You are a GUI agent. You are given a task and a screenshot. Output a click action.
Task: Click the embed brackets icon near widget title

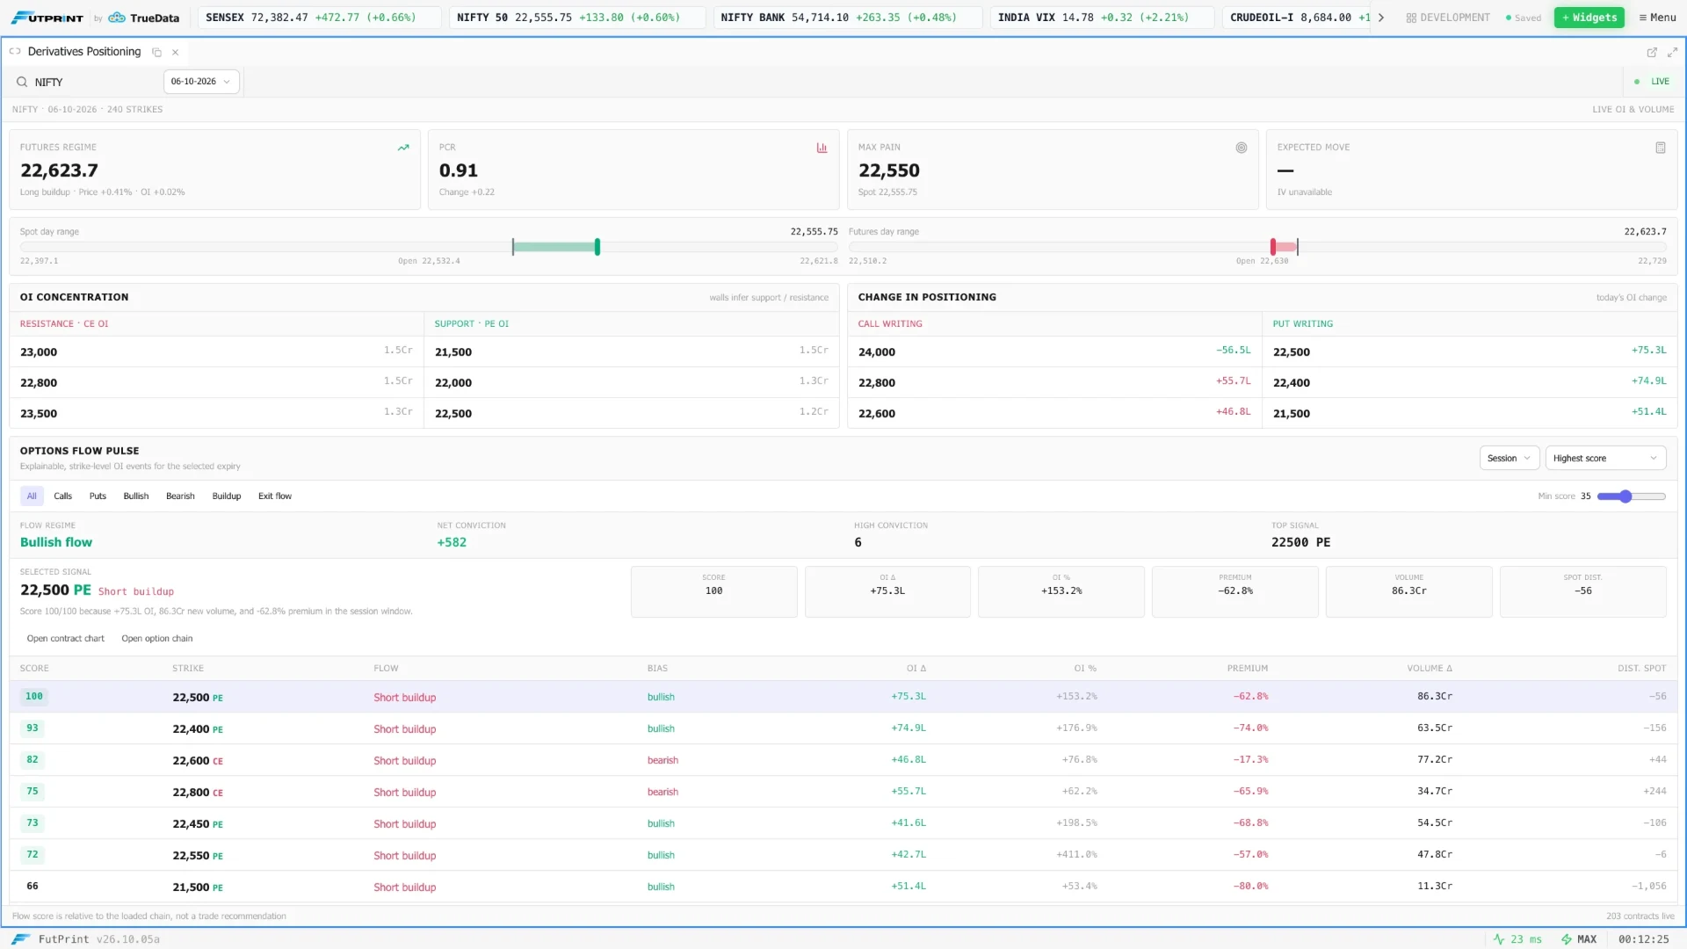[15, 52]
